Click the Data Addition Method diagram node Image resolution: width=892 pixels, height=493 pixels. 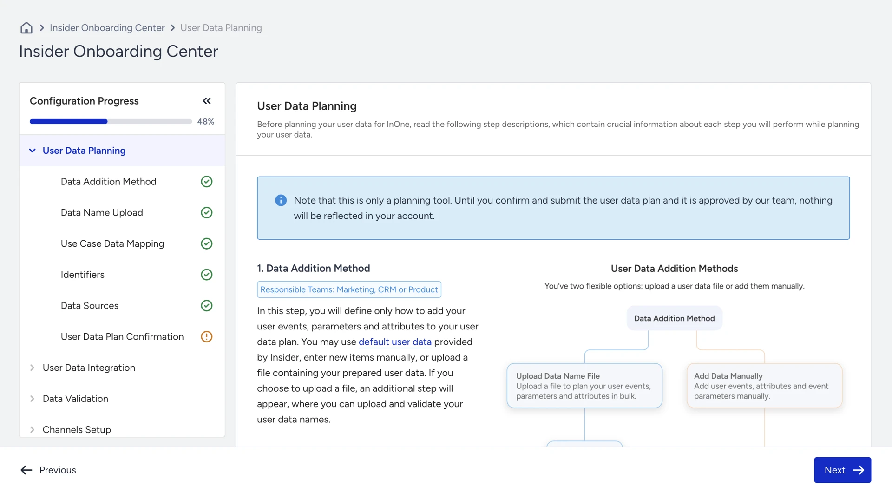[x=674, y=318]
